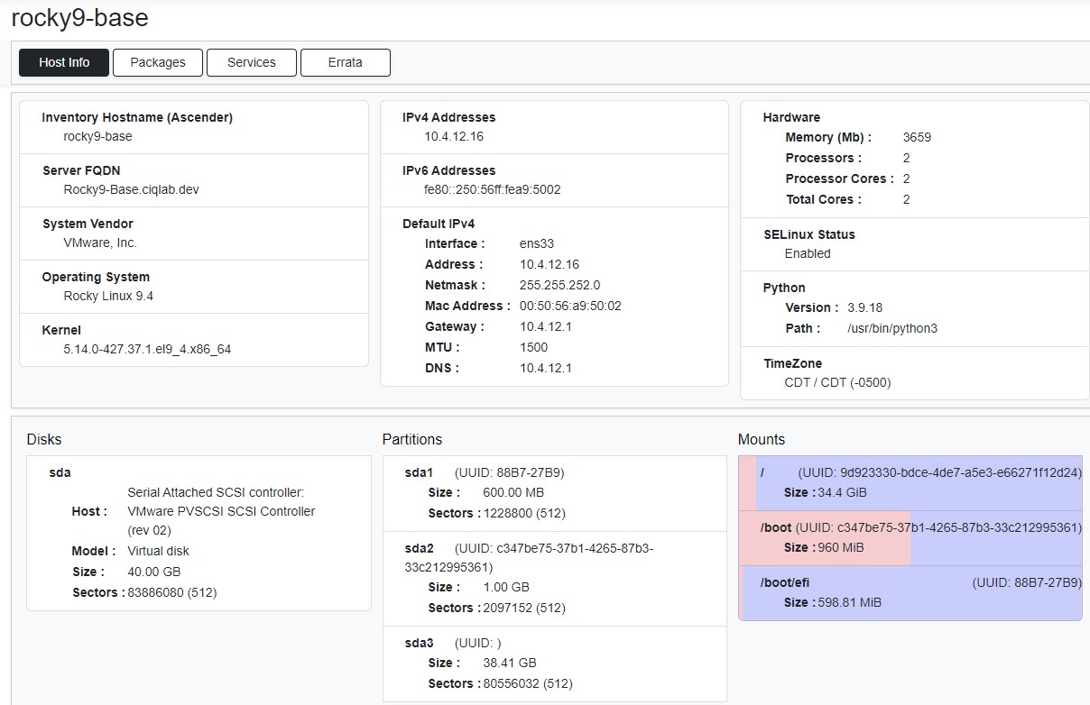The image size is (1090, 705).
Task: Open the Services tab
Action: [x=251, y=62]
